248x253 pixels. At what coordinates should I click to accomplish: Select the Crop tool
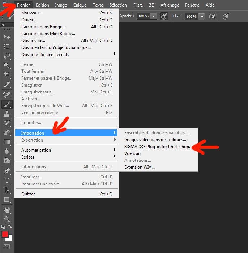7,75
